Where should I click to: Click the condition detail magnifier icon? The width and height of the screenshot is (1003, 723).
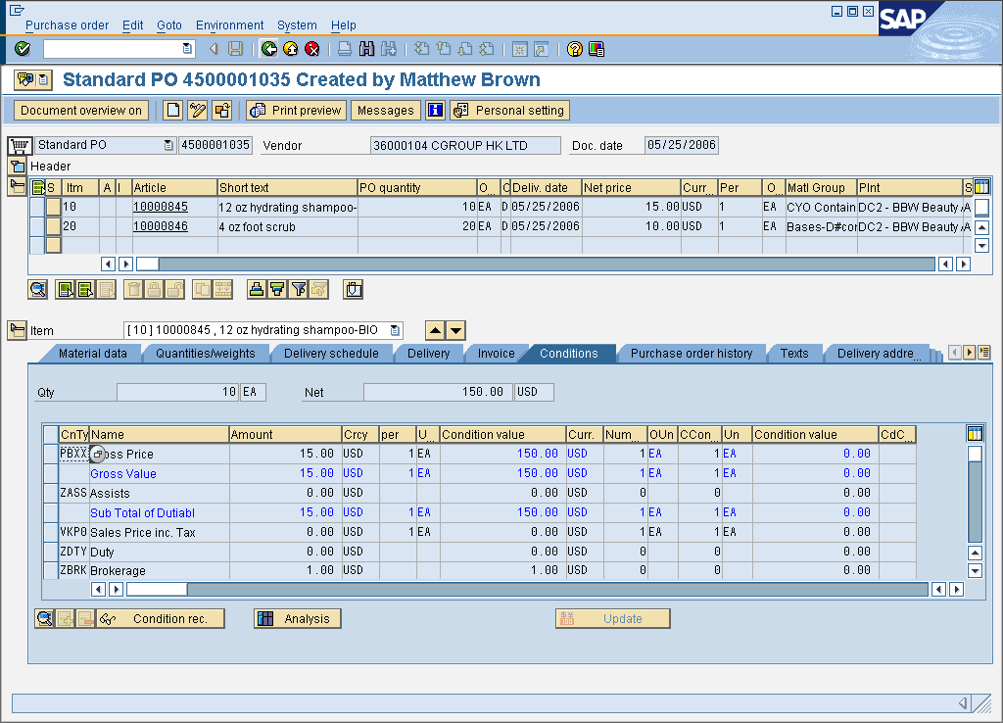pos(44,619)
